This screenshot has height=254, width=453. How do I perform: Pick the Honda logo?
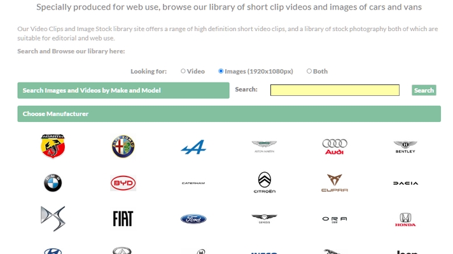coord(405,220)
